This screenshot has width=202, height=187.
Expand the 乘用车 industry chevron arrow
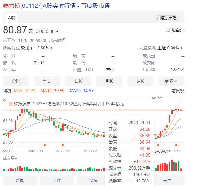(51, 48)
